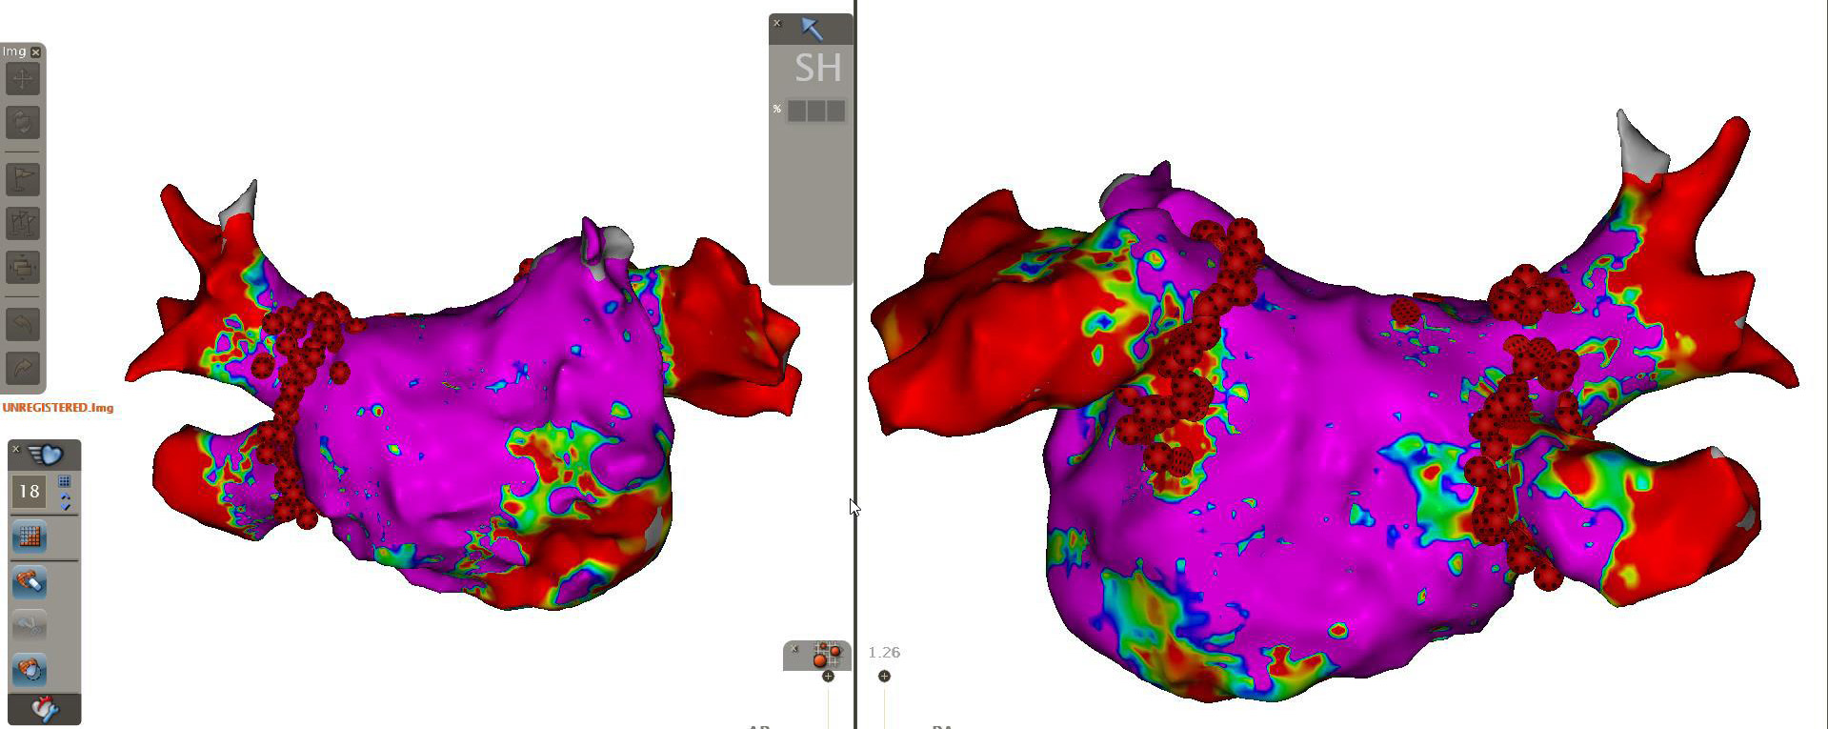
Task: Click the image registration overlay tool
Action: click(23, 268)
